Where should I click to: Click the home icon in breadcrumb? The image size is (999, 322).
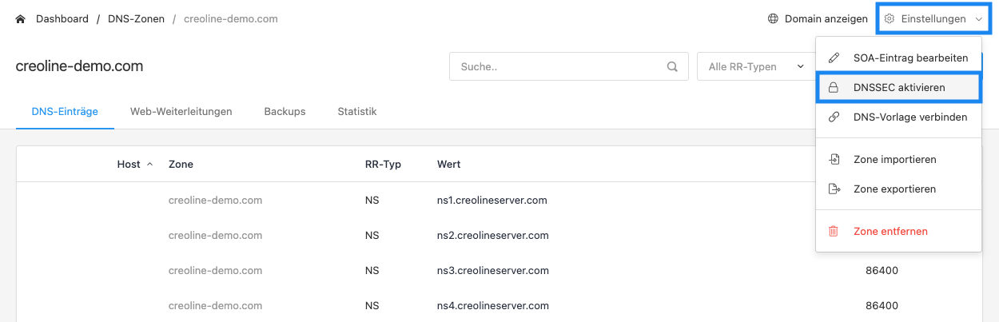21,18
